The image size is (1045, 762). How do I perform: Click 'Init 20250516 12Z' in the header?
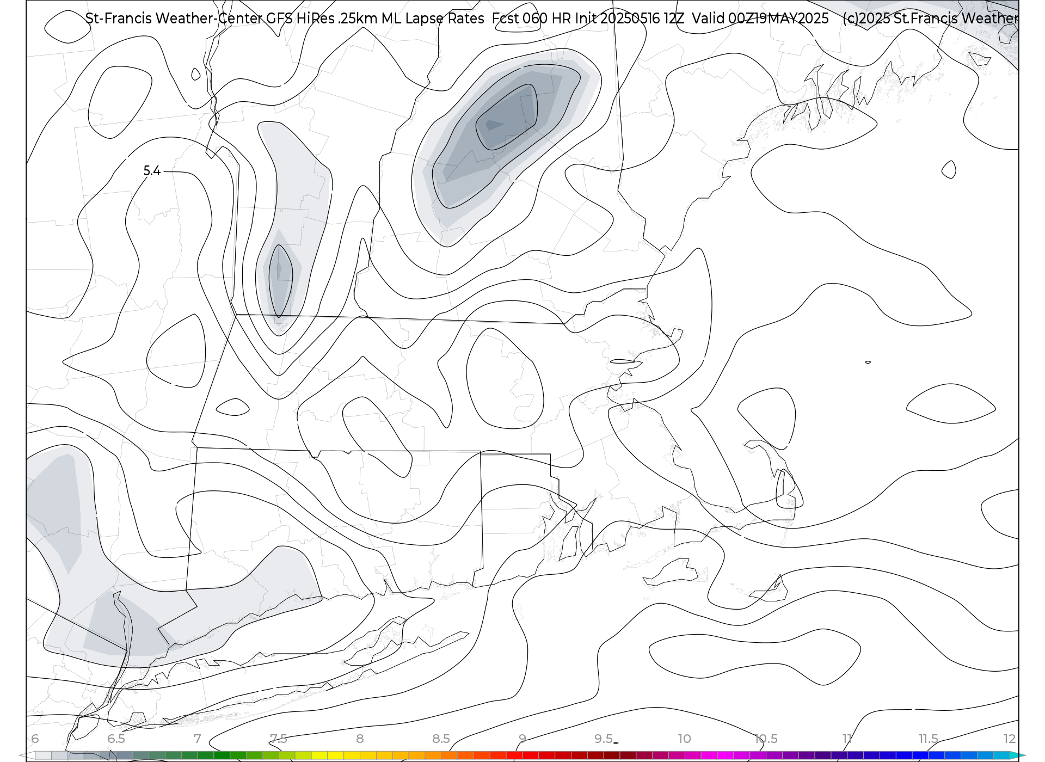(x=630, y=19)
